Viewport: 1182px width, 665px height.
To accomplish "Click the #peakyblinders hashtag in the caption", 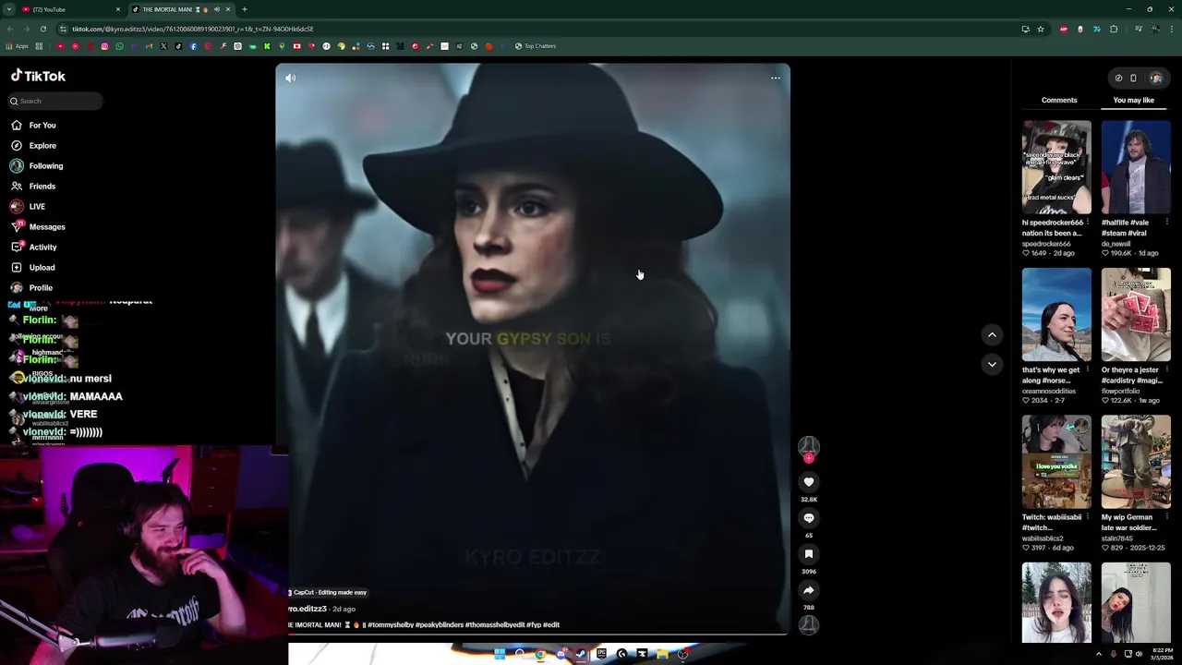I will [x=440, y=625].
